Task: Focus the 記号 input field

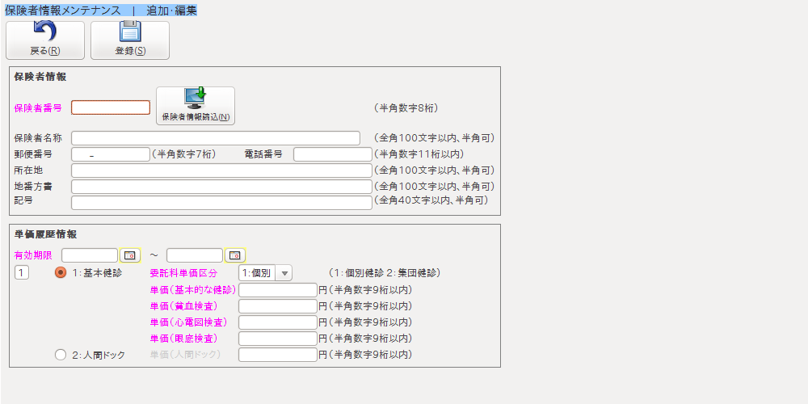Action: point(221,203)
